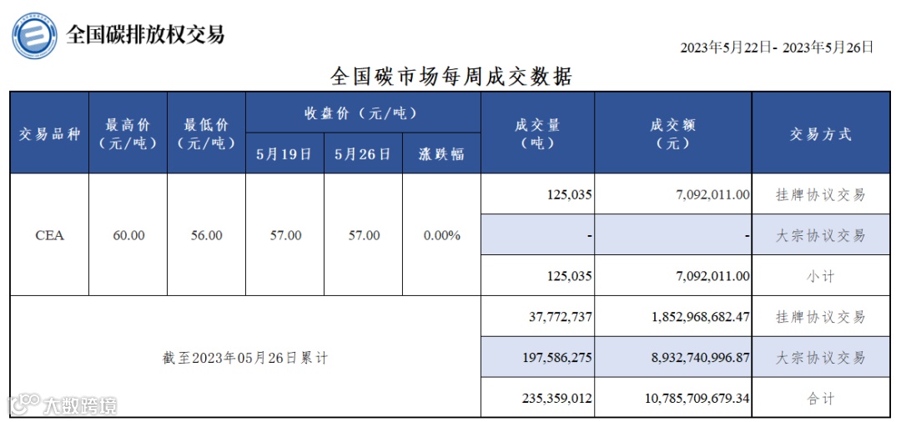Click the 交易方式 column header

[x=821, y=134]
